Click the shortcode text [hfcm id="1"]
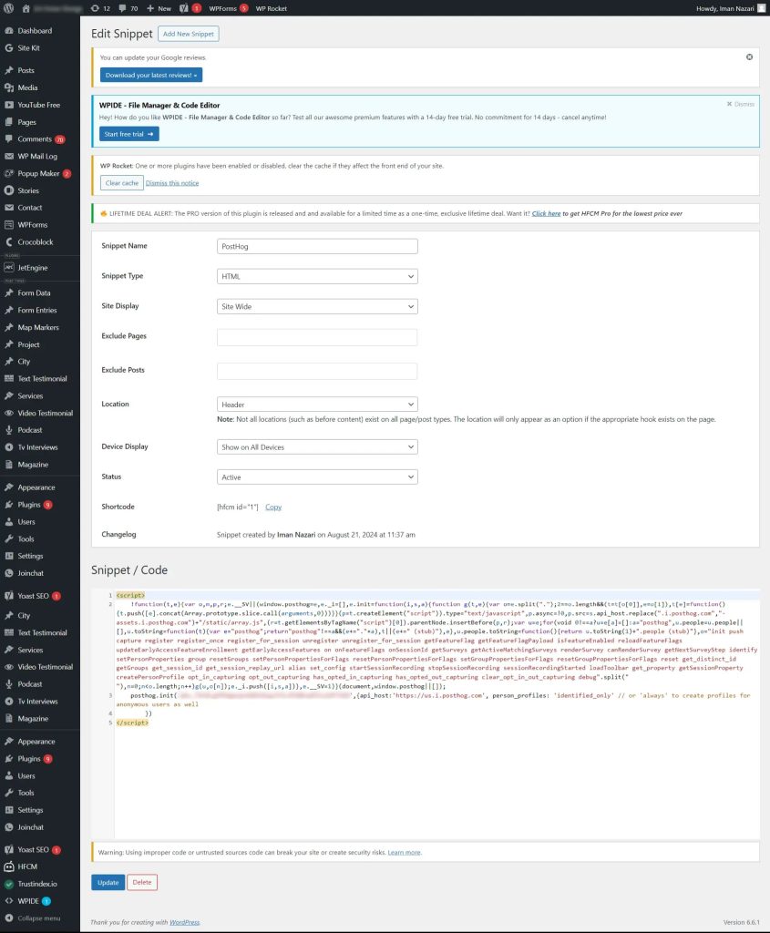Viewport: 770px width, 933px height. coord(238,507)
